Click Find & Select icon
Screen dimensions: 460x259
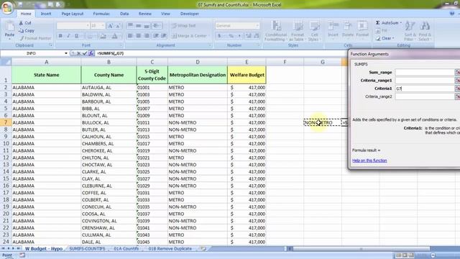coord(425,27)
